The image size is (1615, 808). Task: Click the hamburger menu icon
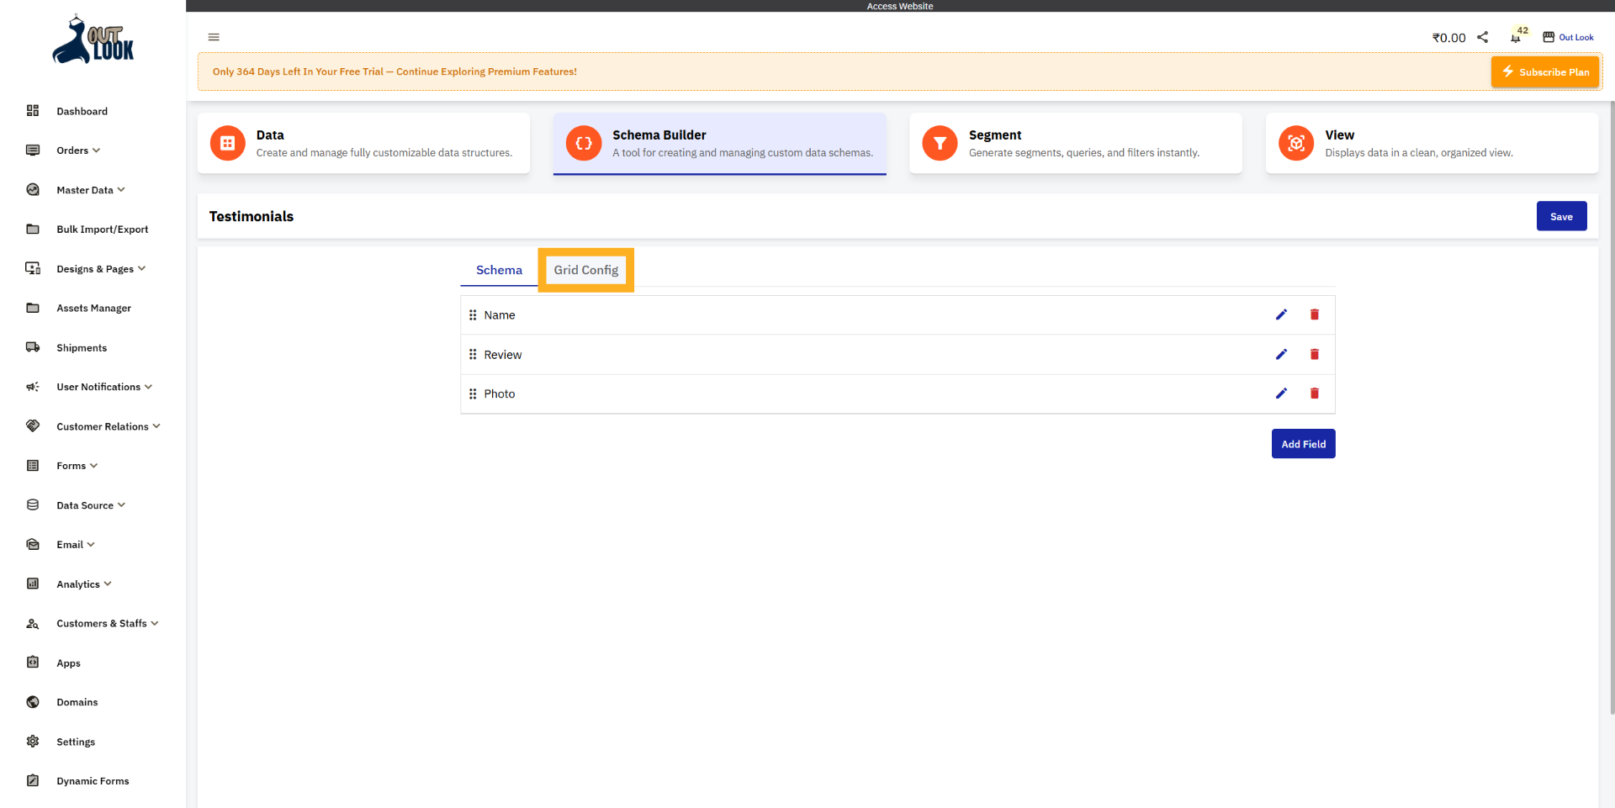pos(214,37)
